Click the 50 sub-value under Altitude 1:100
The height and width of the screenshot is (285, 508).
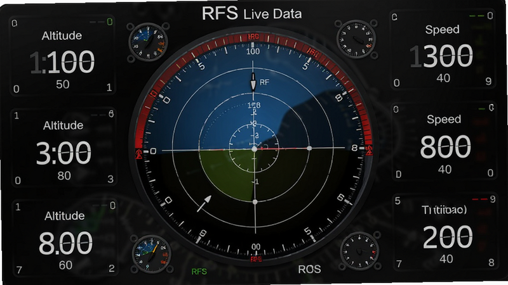tap(62, 84)
